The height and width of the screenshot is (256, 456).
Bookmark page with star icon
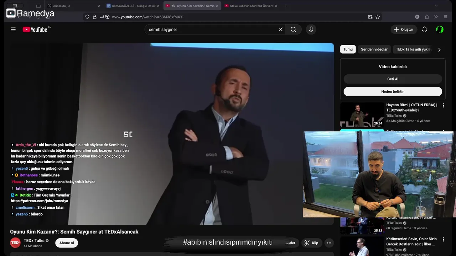378,17
